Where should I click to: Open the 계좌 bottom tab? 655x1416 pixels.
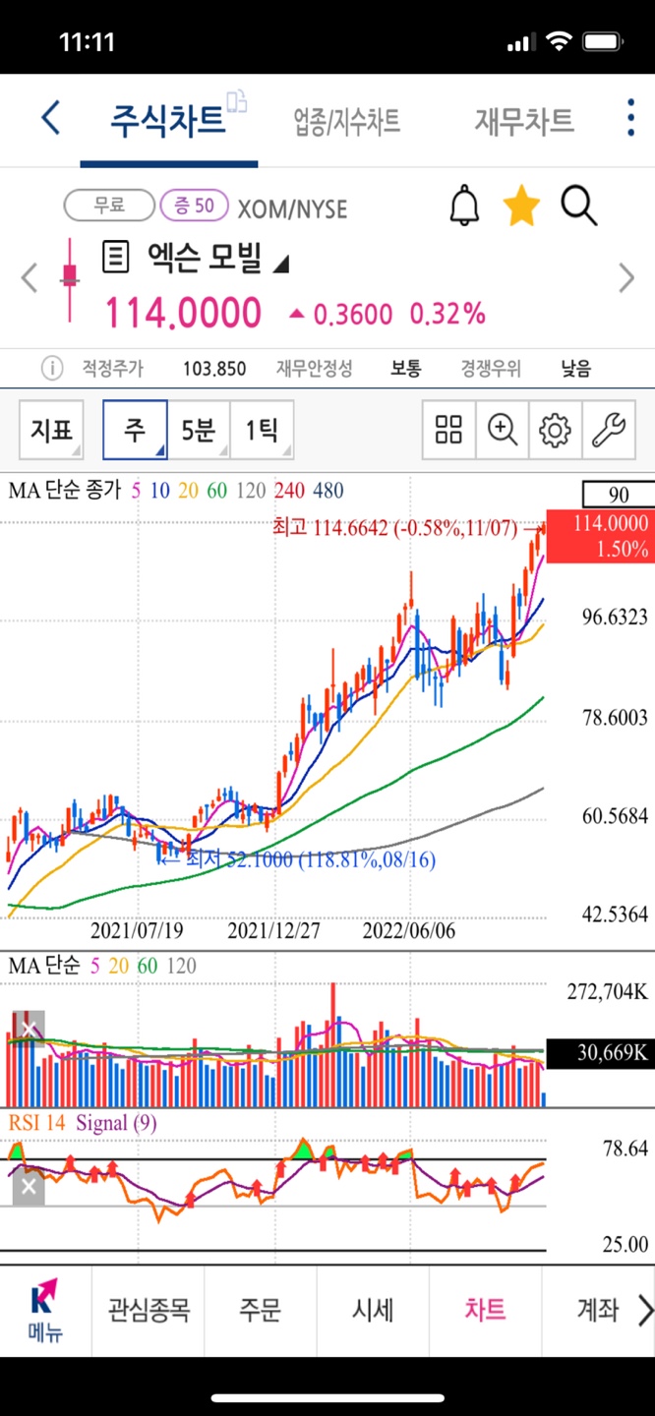coord(597,1310)
